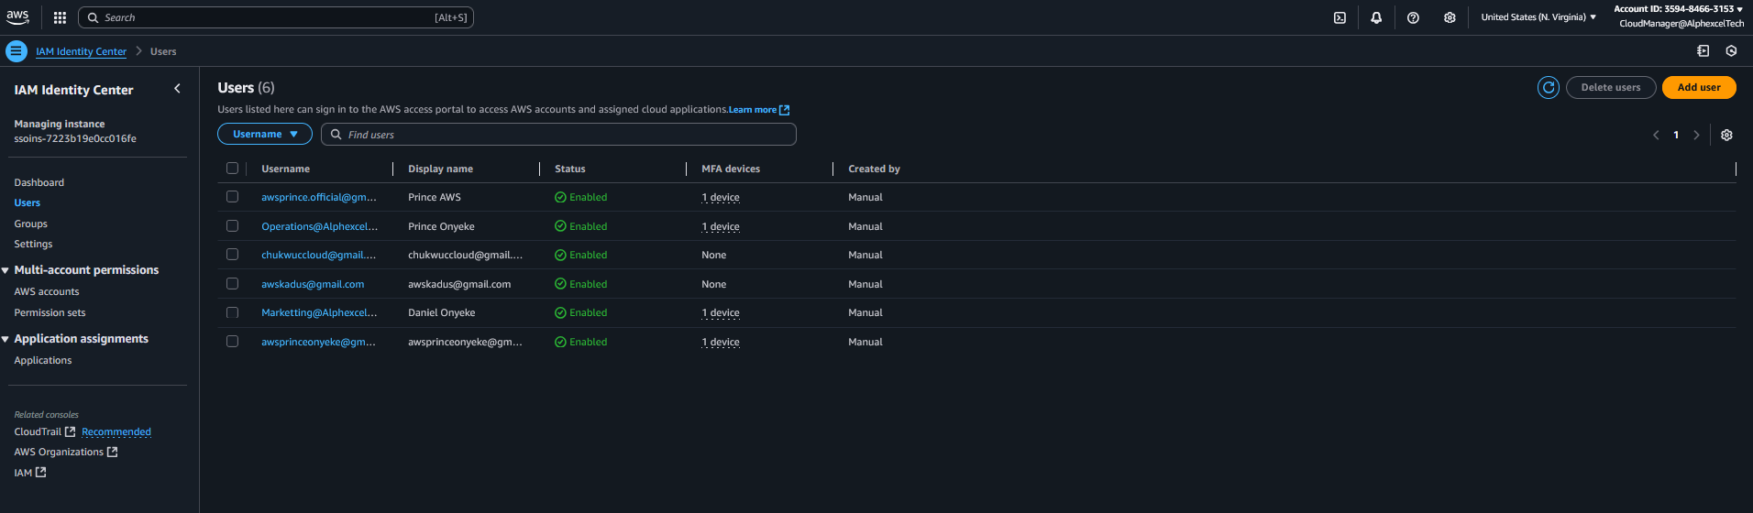Click the Find users search field

pos(558,135)
